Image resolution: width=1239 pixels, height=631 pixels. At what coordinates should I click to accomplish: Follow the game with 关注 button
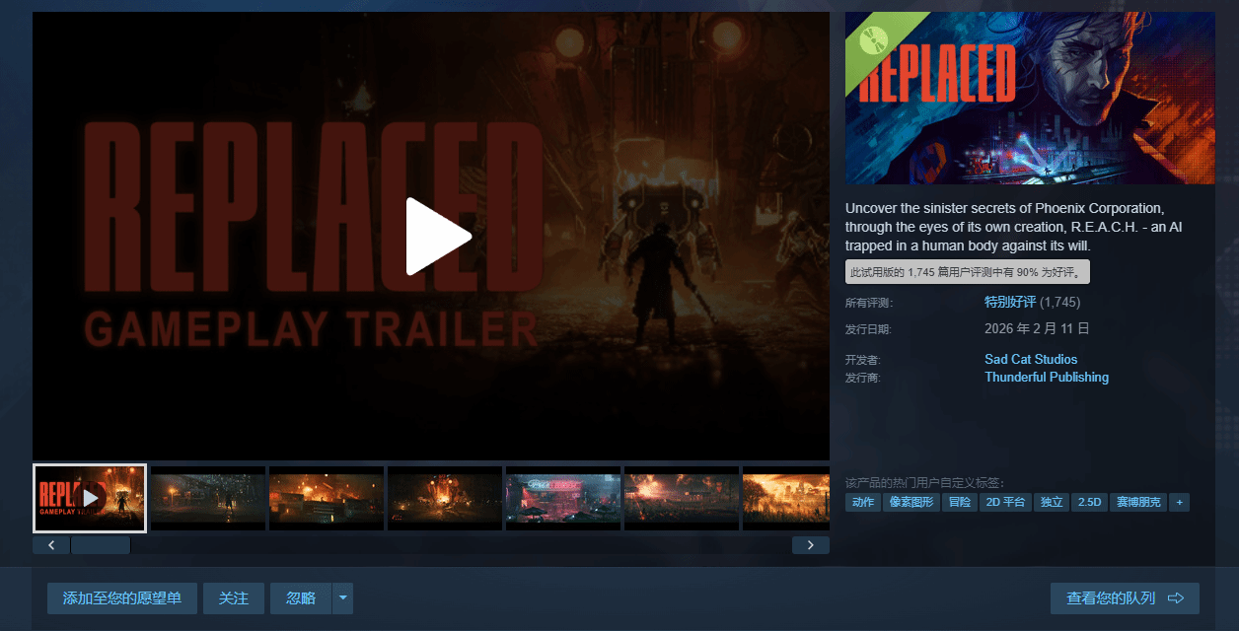(234, 598)
